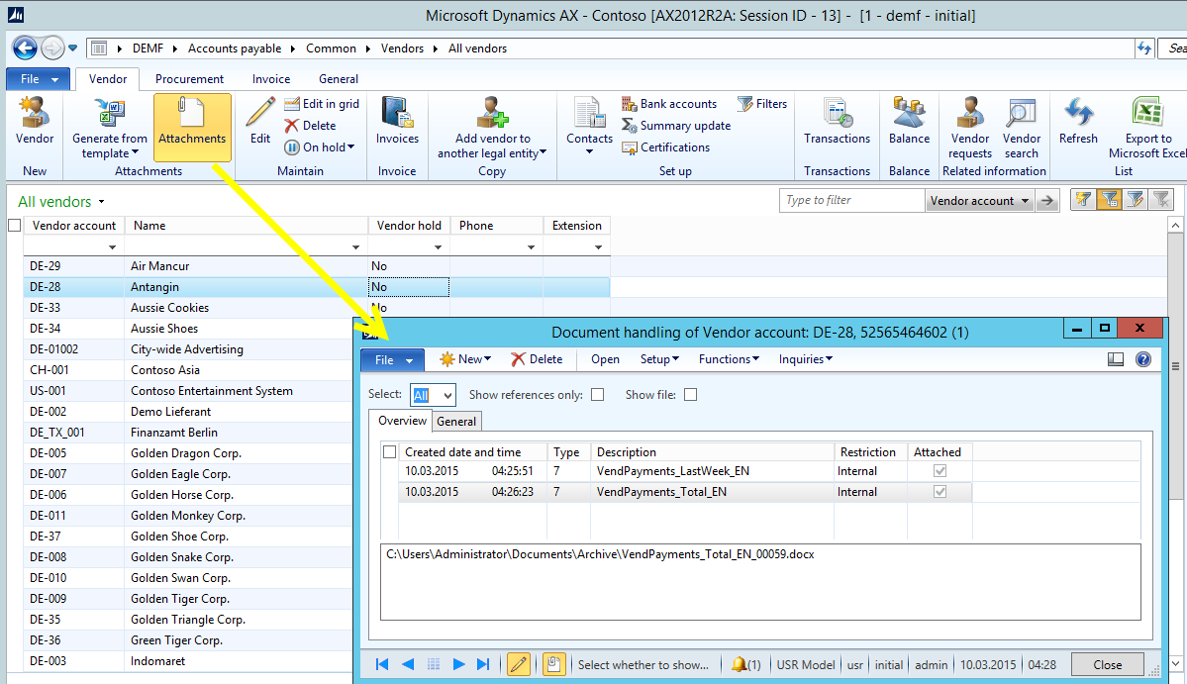This screenshot has width=1187, height=684.
Task: Click the dialog's edit pencil icon
Action: (518, 664)
